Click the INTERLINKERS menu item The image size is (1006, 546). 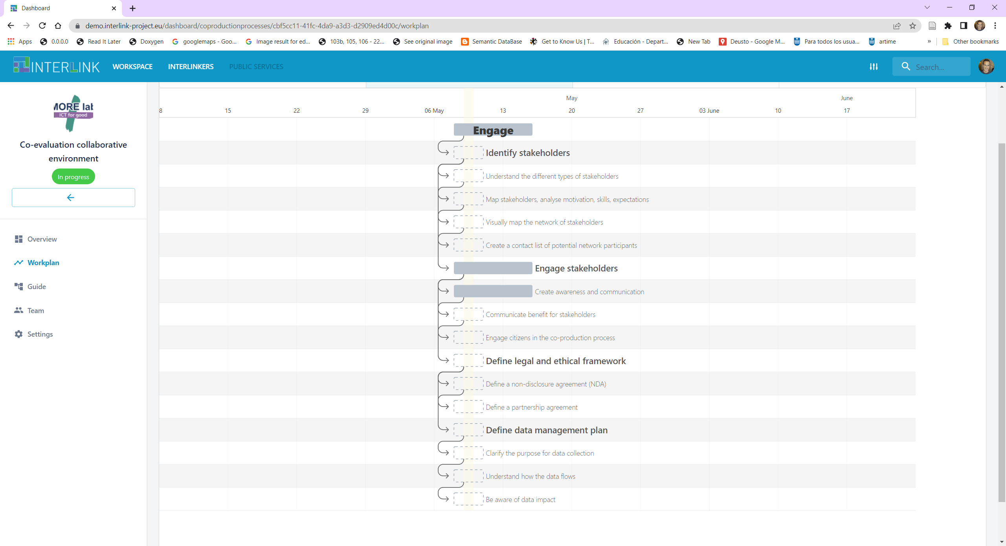coord(191,66)
